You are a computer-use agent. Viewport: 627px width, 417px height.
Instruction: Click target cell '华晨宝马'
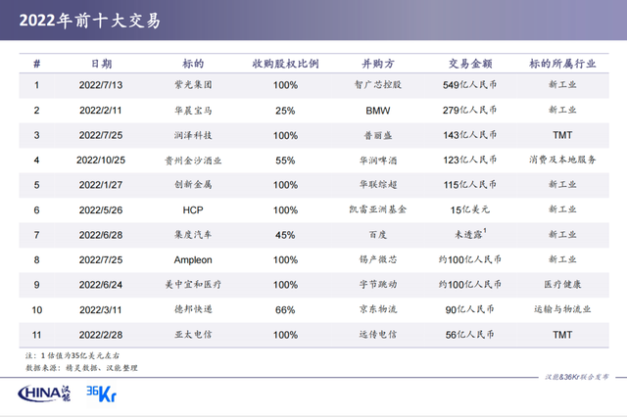point(193,111)
